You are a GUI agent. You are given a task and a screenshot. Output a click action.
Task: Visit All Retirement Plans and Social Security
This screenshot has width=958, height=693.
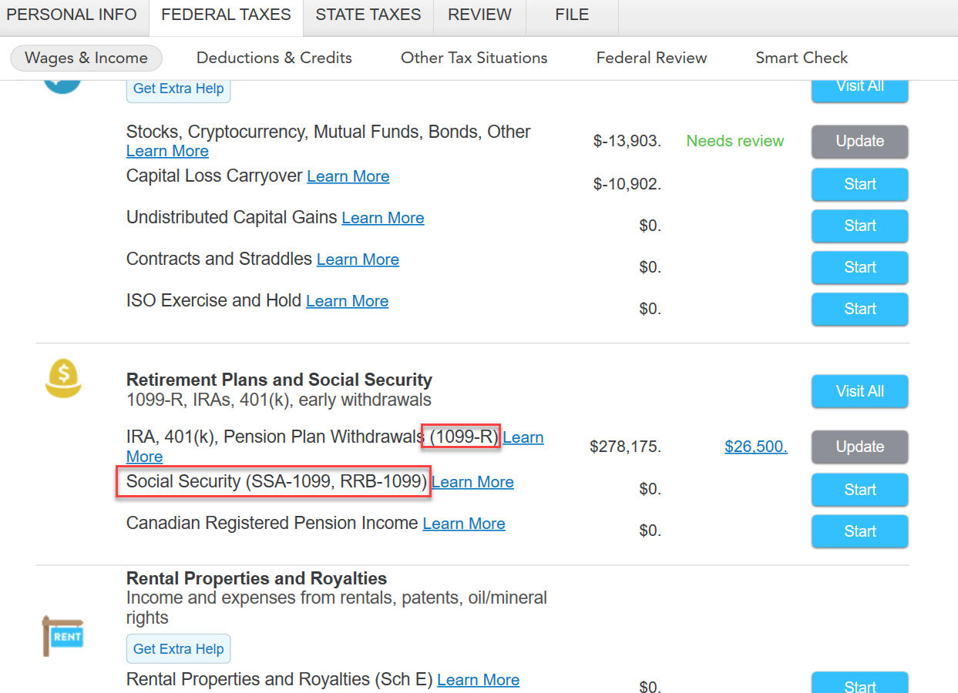click(859, 392)
